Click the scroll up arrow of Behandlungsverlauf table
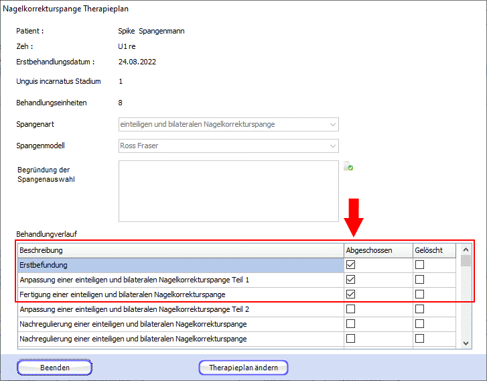This screenshot has width=487, height=381. point(466,250)
